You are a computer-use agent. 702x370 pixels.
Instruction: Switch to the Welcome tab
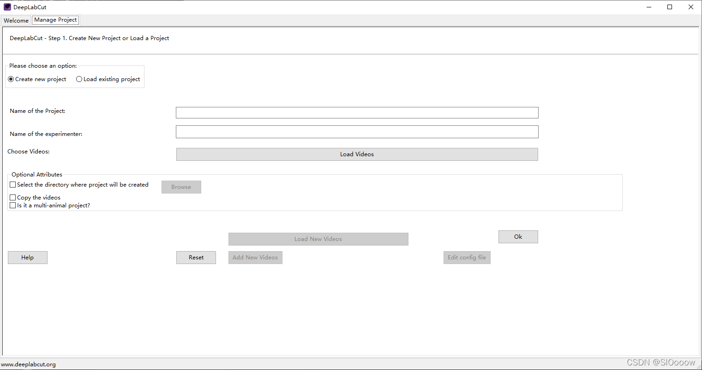(x=16, y=20)
